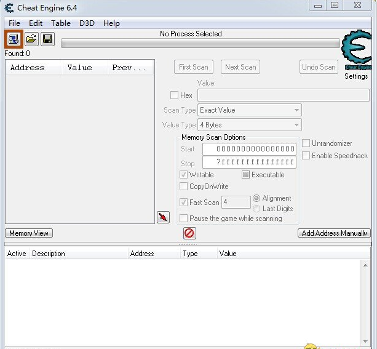Enable the Unrandomizer checkbox
The width and height of the screenshot is (377, 349).
coord(306,143)
